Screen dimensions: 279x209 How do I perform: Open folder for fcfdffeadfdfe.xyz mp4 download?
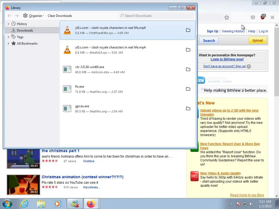(188, 30)
